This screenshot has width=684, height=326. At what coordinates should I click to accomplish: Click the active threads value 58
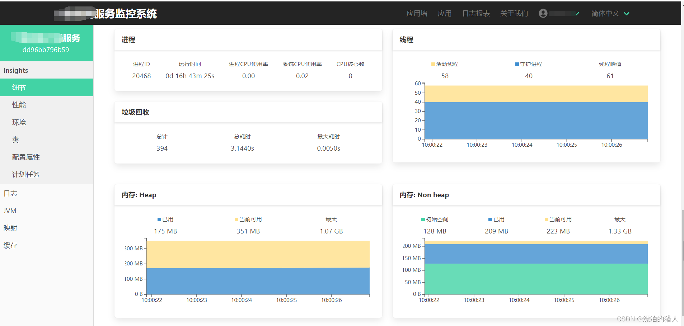(x=445, y=76)
